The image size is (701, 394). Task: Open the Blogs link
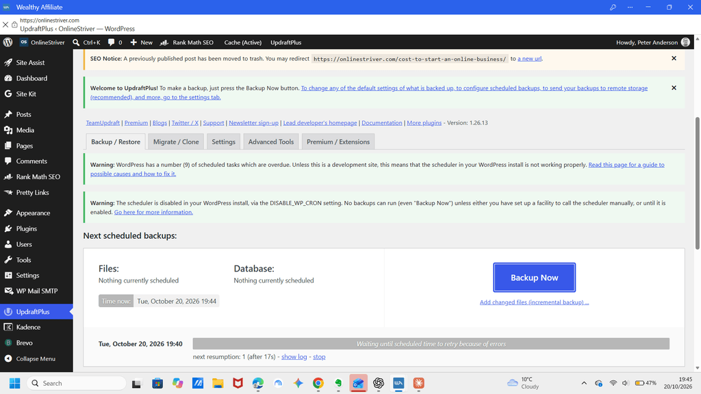[x=160, y=122]
